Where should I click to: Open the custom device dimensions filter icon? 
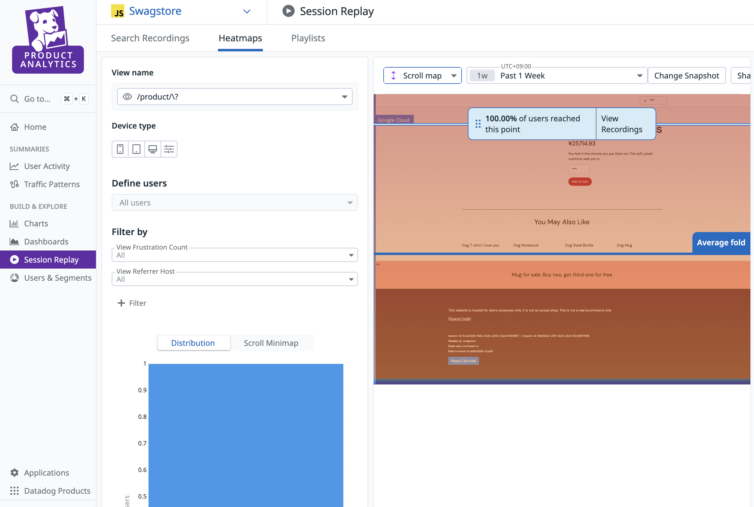tap(169, 149)
